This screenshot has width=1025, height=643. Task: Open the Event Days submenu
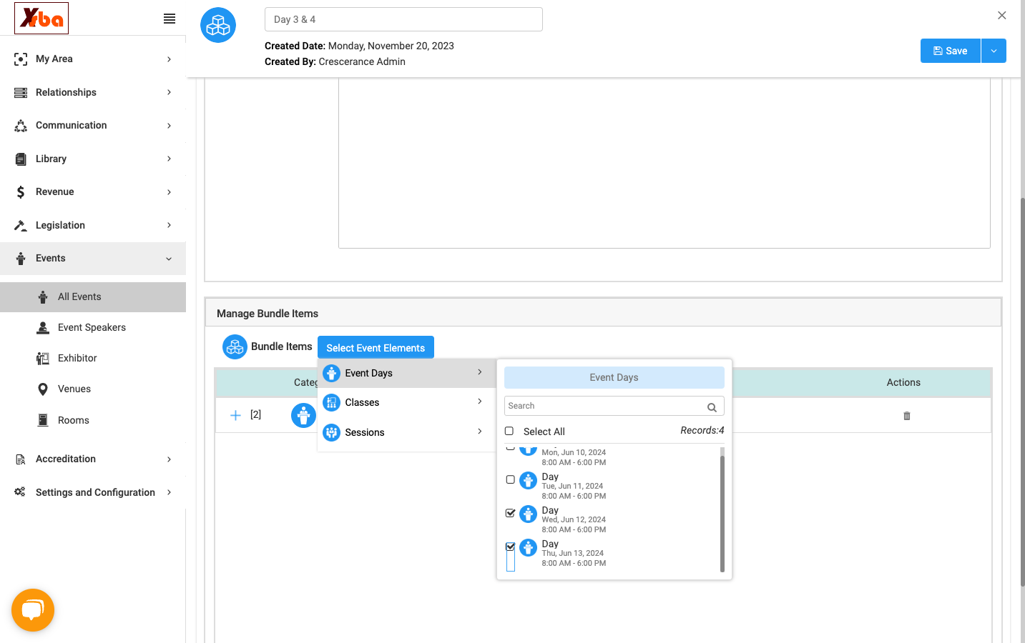point(406,373)
